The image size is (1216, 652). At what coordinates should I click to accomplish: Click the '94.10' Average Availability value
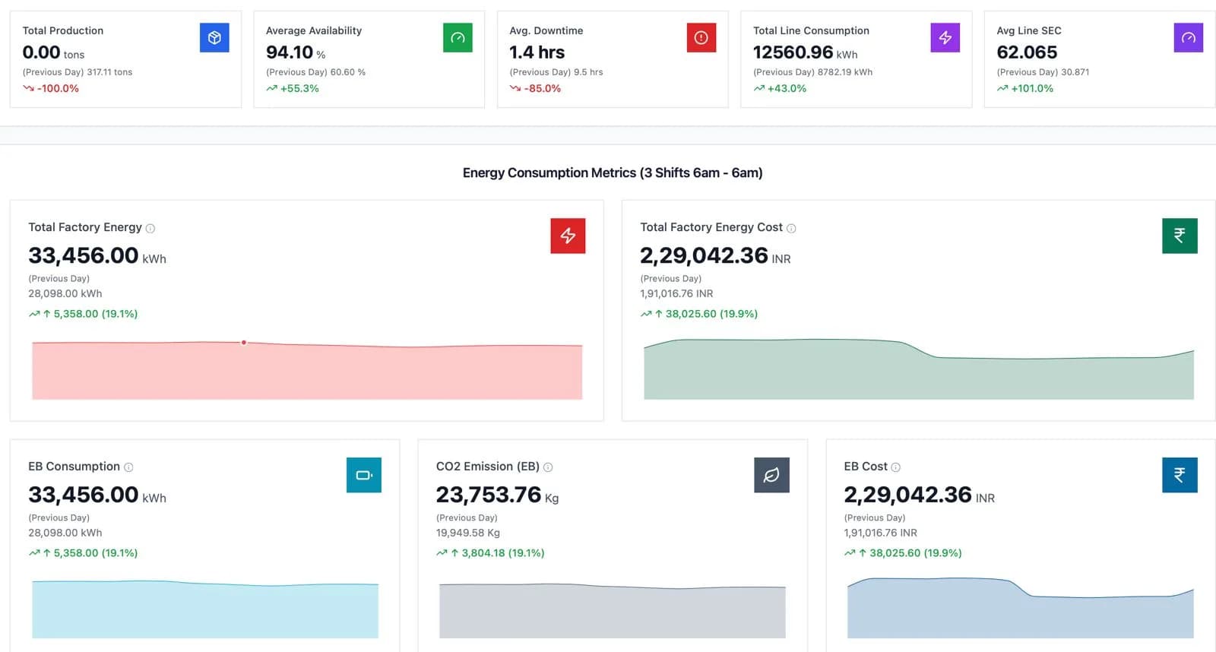290,52
